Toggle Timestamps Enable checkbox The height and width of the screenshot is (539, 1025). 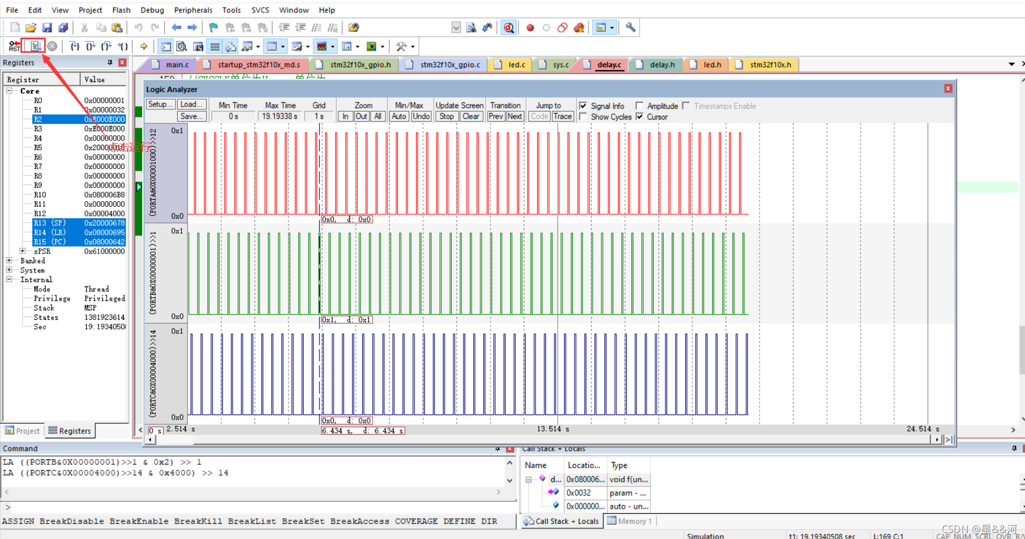[686, 106]
